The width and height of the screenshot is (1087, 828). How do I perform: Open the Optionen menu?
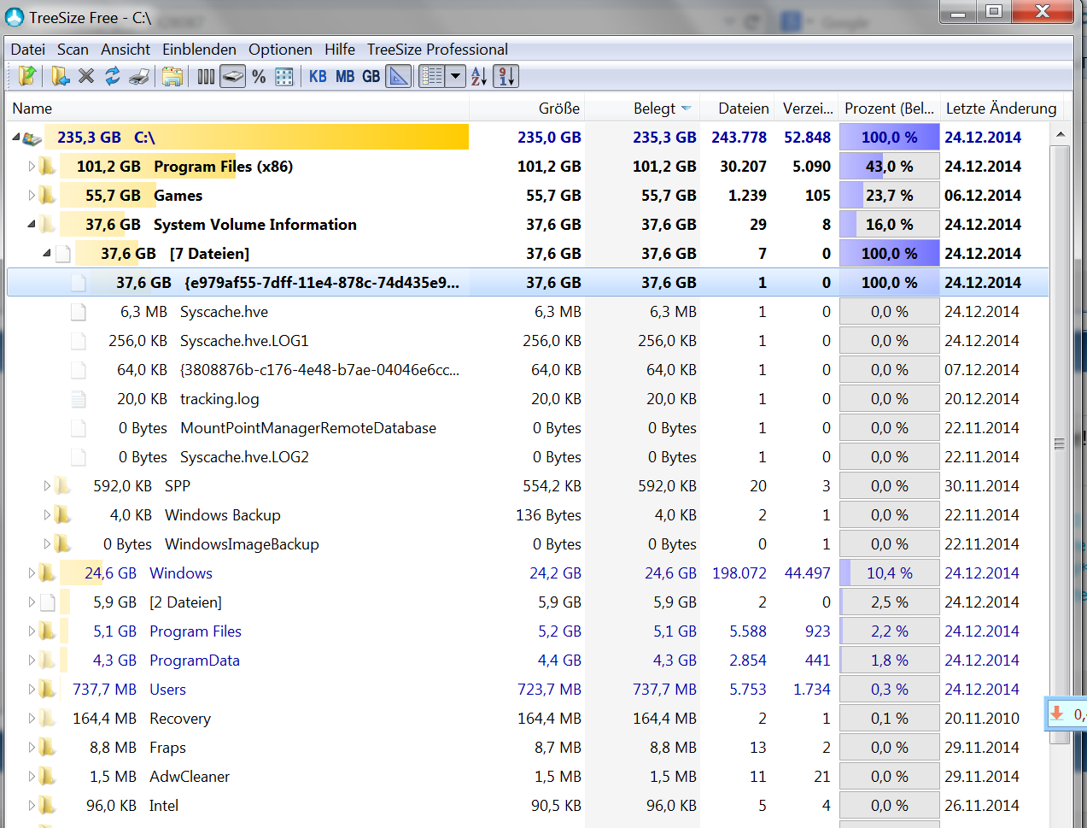point(280,50)
